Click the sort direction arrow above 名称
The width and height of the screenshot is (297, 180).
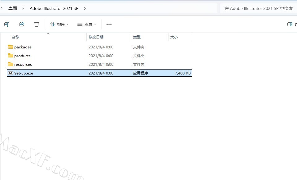[x=48, y=34]
